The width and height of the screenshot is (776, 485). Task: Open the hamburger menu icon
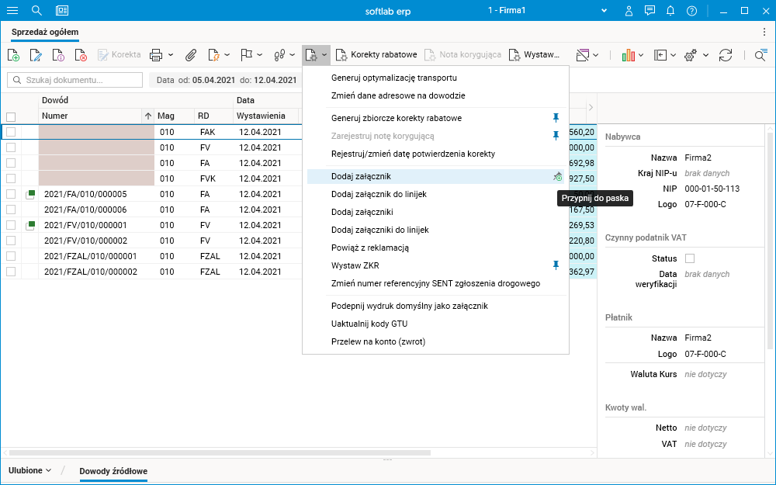point(12,11)
